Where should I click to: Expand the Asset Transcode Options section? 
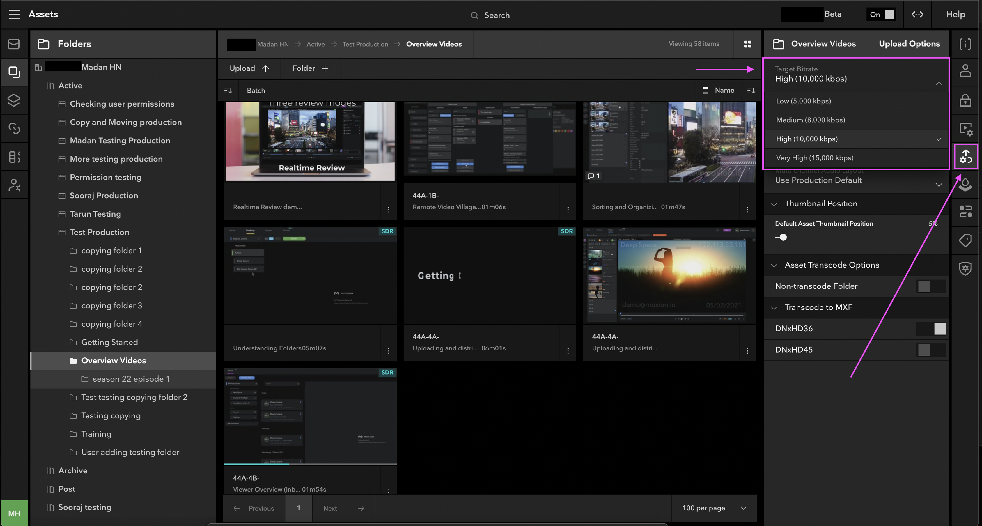point(774,265)
